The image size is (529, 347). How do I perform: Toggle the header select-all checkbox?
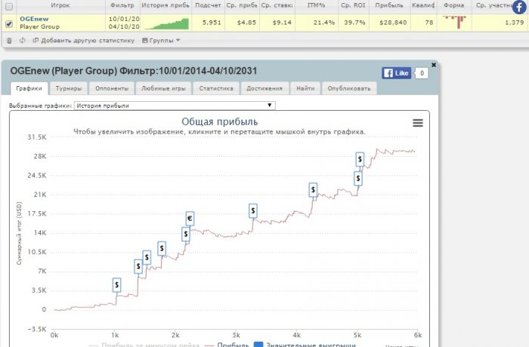point(9,5)
